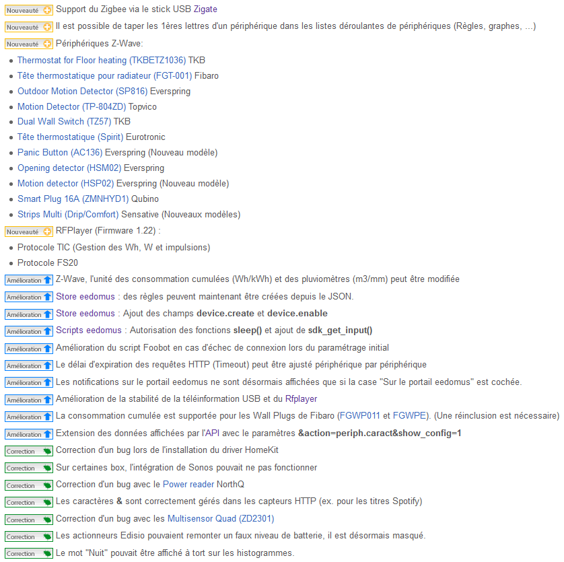This screenshot has height=562, width=564.
Task: Open Smart Plug 16A (ZMNHYD1) link
Action: [x=73, y=199]
